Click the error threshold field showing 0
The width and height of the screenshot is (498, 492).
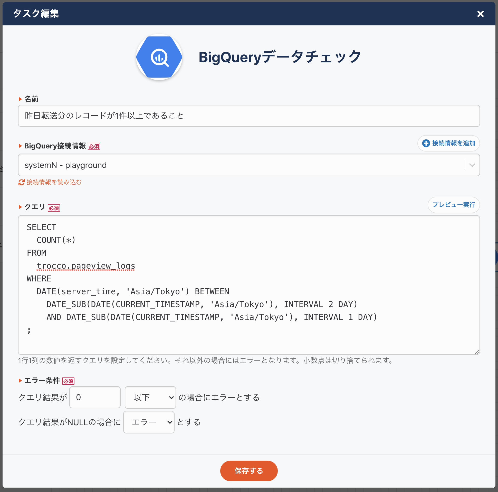(x=95, y=397)
